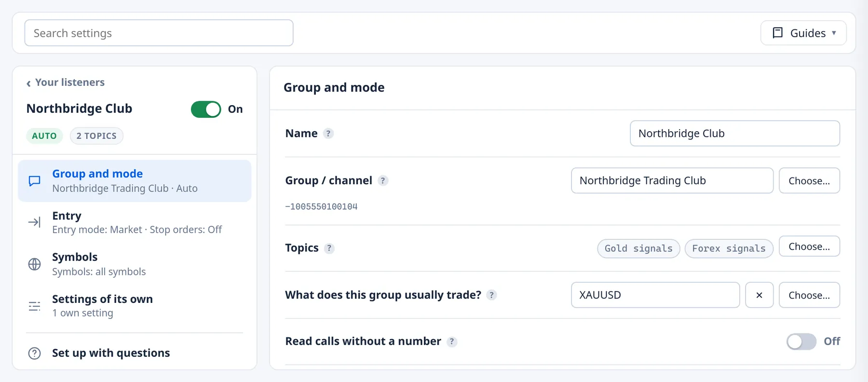Click Choose button for usual traded symbol
The image size is (868, 382).
(809, 295)
